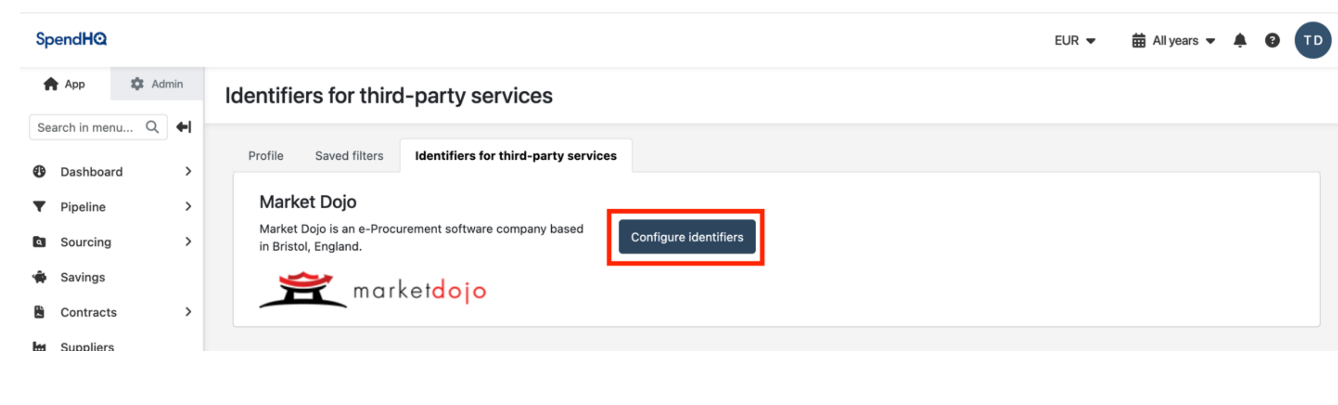Viewport: 1338px width, 405px height.
Task: Click the Configure identifiers button
Action: [x=687, y=237]
